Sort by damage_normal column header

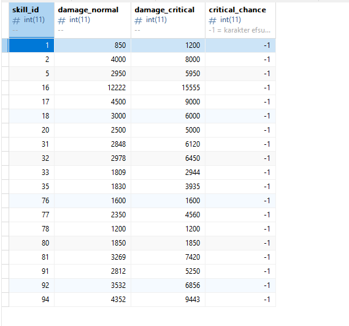point(93,20)
